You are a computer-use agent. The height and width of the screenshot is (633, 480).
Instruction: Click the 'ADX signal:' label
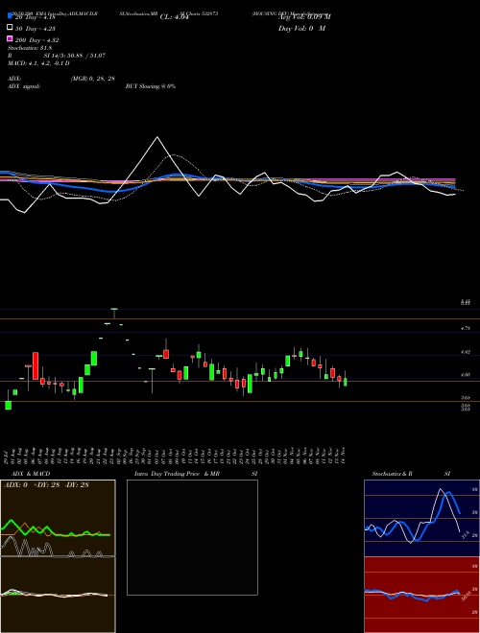[x=24, y=86]
